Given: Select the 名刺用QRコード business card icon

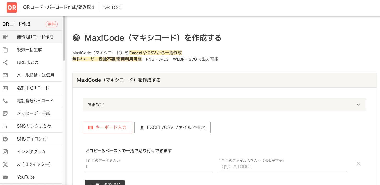Looking at the screenshot, I should point(5,88).
